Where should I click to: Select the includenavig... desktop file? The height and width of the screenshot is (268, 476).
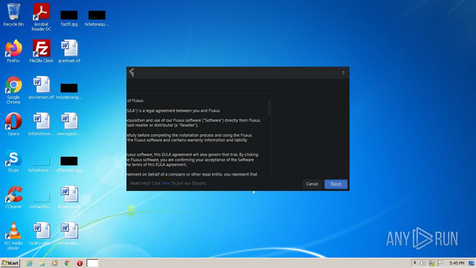click(x=69, y=91)
